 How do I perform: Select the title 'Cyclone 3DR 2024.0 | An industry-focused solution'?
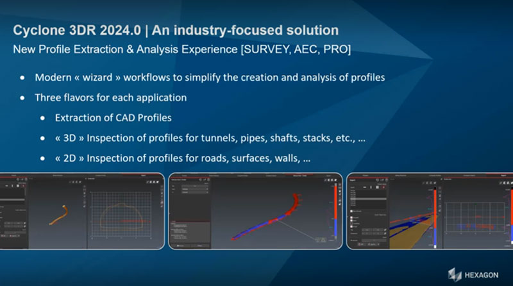(x=176, y=30)
